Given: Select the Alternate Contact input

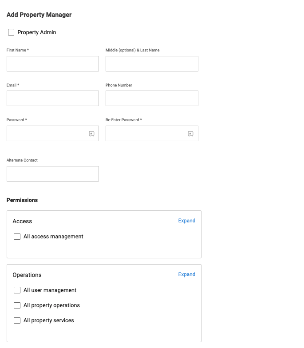Looking at the screenshot, I should click(x=52, y=174).
